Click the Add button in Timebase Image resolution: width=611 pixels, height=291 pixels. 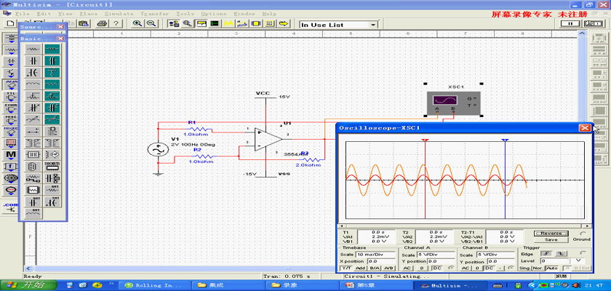pyautogui.click(x=361, y=268)
